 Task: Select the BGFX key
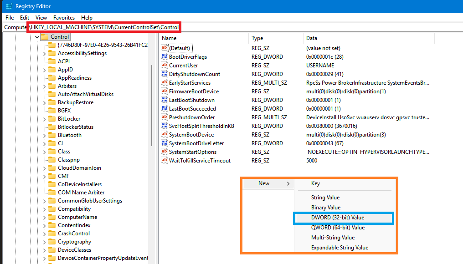click(x=64, y=111)
